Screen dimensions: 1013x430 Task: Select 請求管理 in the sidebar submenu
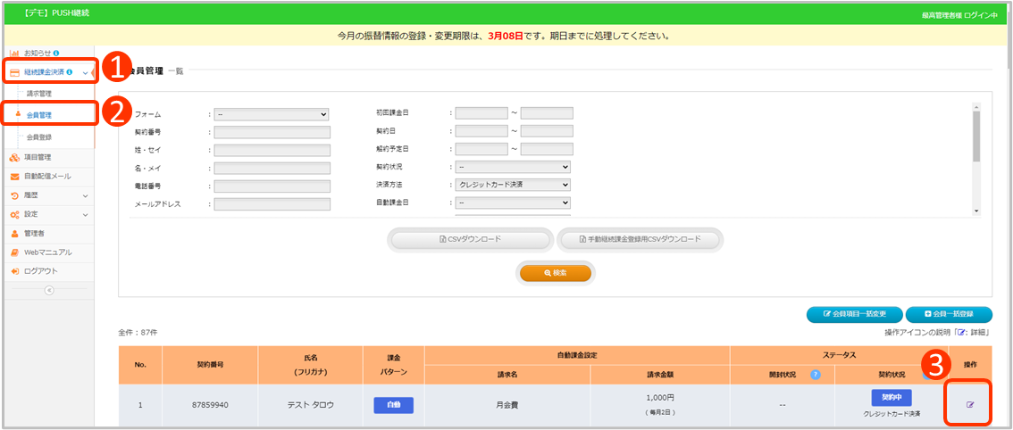(40, 93)
